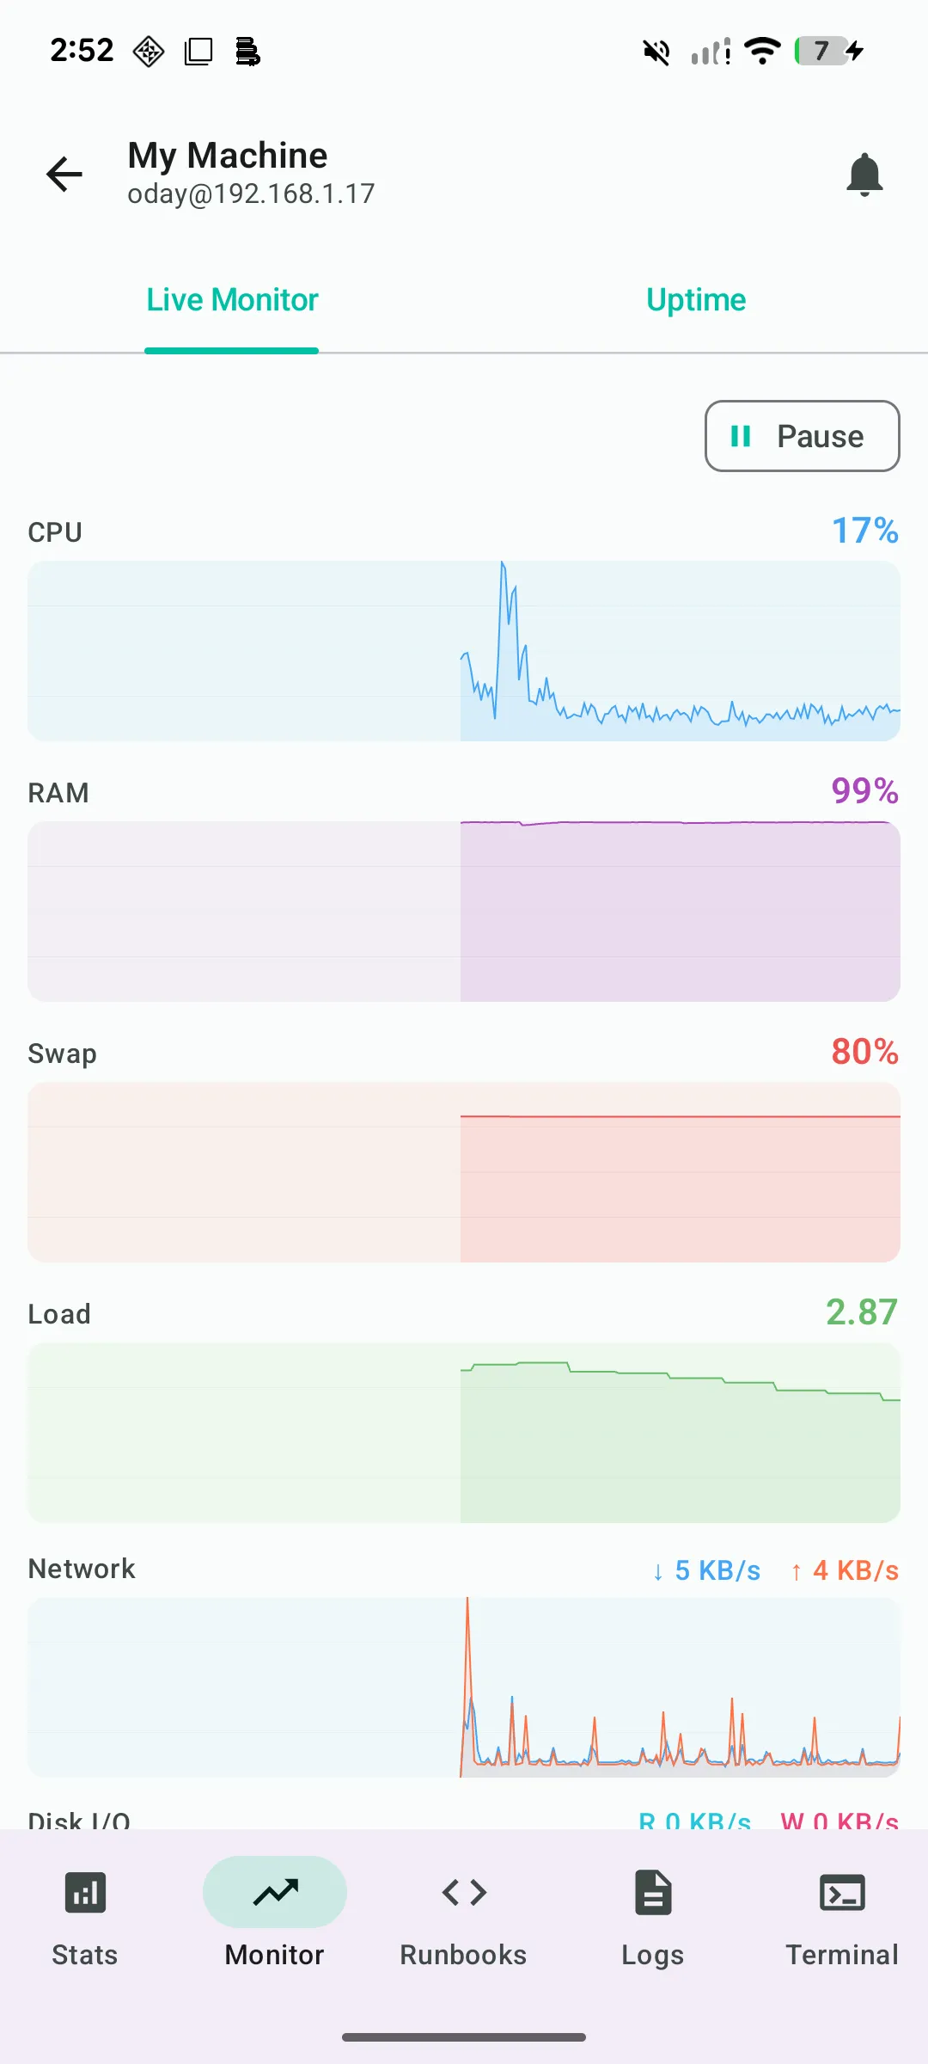The image size is (928, 2064).
Task: Open the Stats panel via bar chart icon
Action: 85,1892
